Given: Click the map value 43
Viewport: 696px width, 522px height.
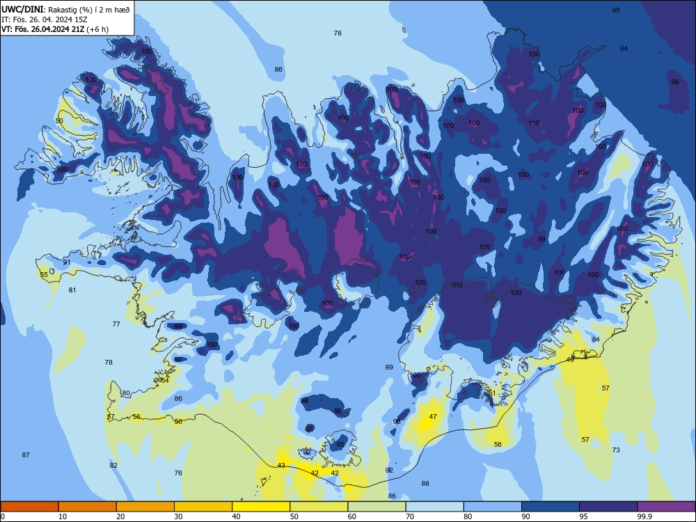Looking at the screenshot, I should coord(281,465).
